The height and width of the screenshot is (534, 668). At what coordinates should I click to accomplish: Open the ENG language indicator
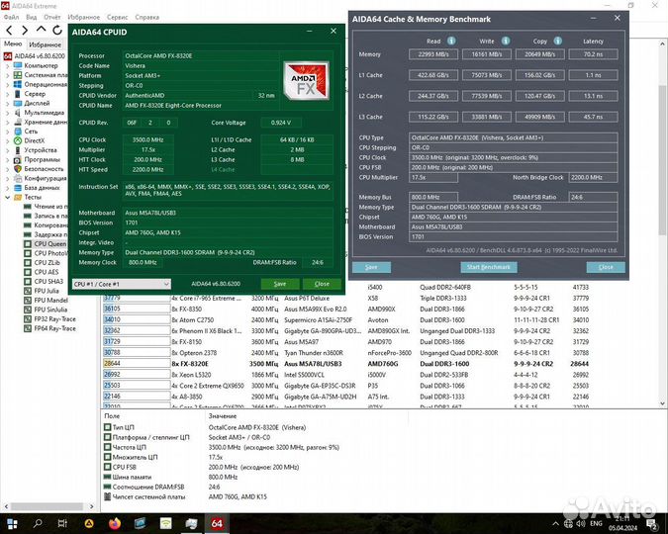coord(596,523)
